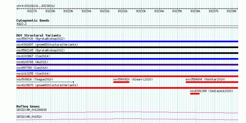Open nsv4342697 (gnomADStructuralVariants) variant label

tap(47, 45)
